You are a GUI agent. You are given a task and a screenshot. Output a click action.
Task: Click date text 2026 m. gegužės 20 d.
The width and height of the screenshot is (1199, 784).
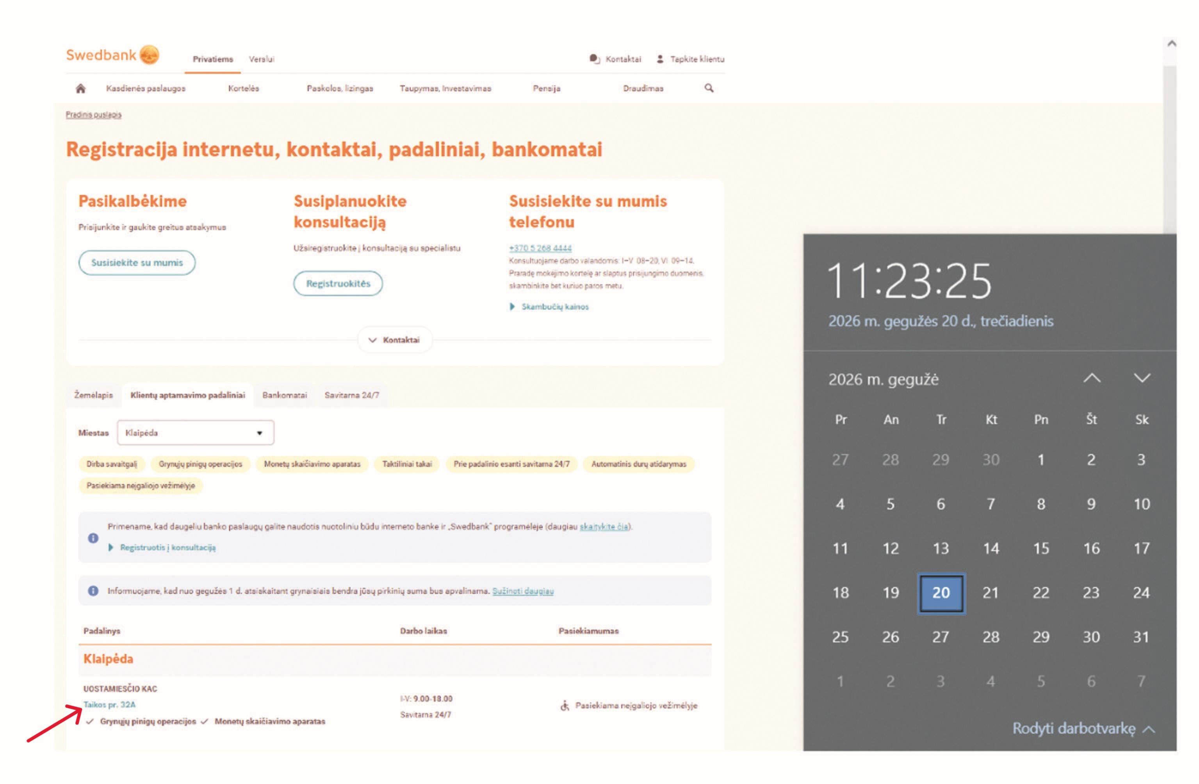point(941,321)
